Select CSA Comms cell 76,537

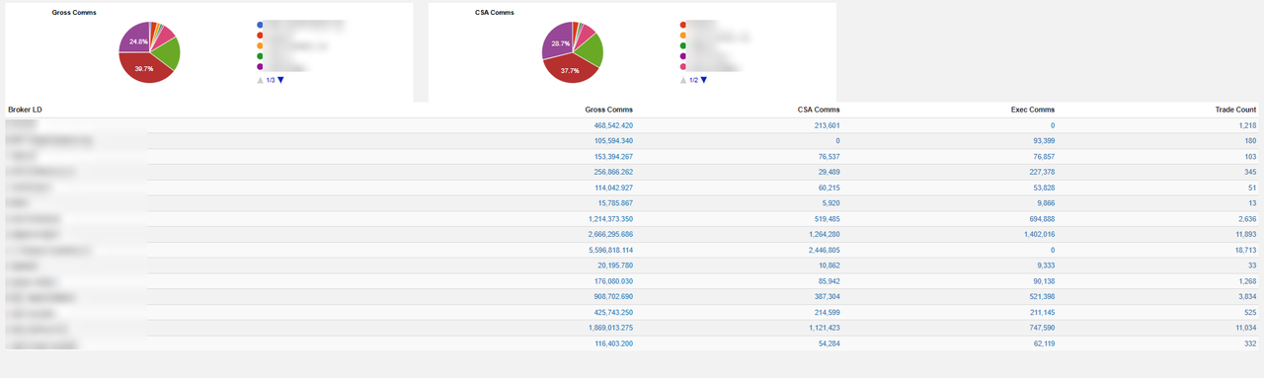click(x=829, y=157)
